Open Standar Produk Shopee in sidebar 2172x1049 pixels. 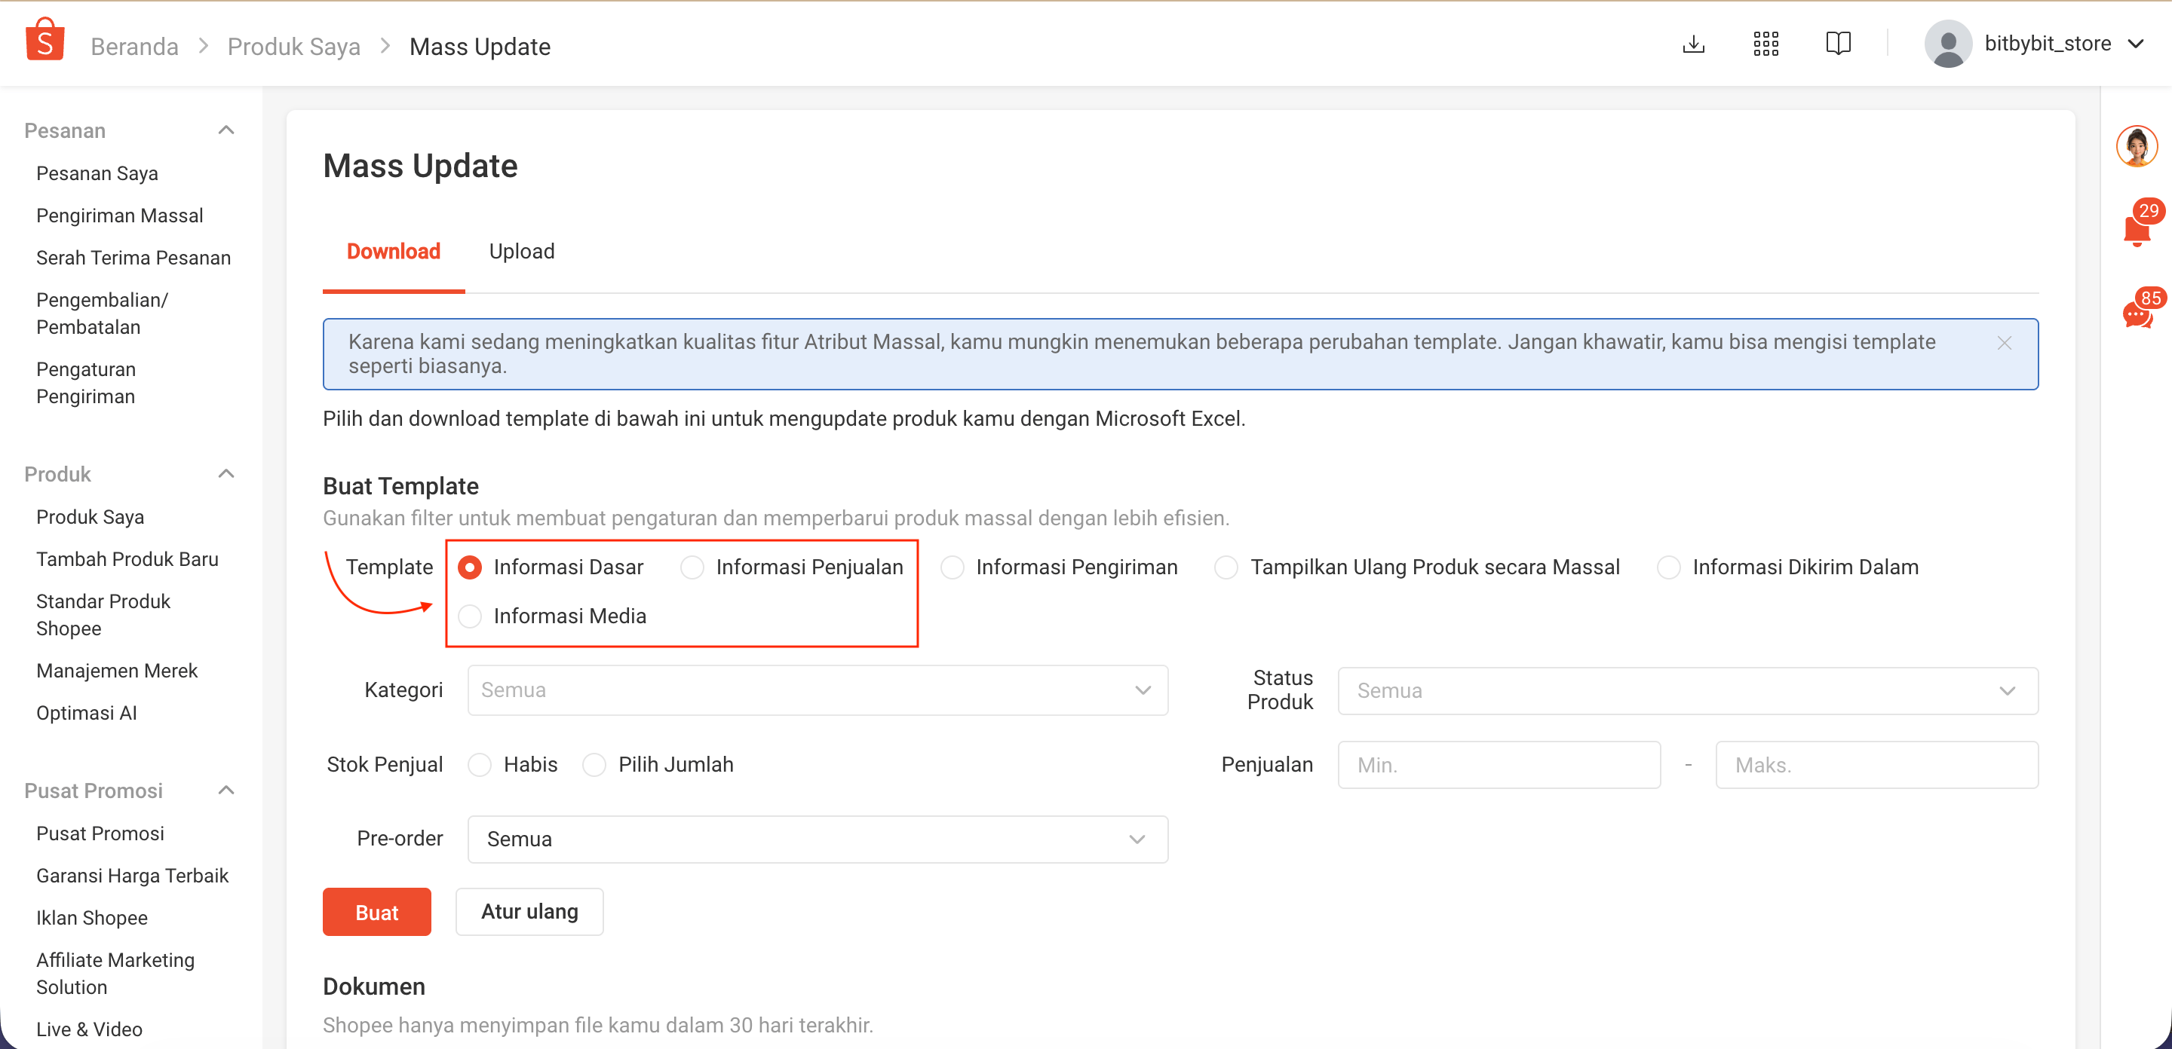pos(103,615)
